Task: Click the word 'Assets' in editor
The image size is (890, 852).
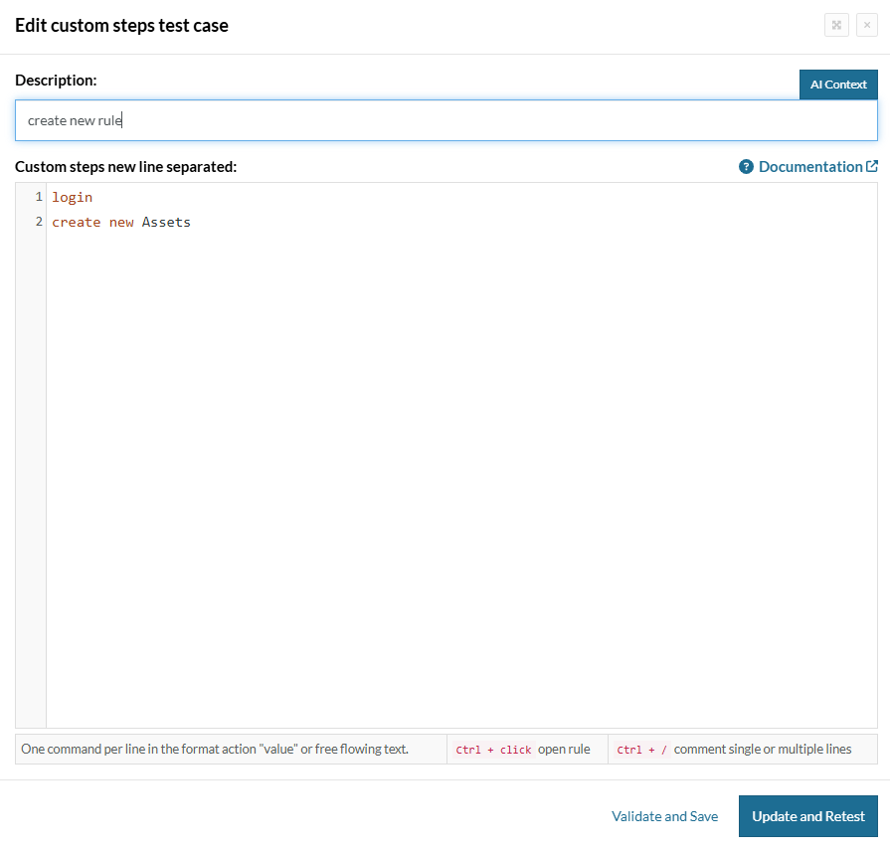Action: click(x=166, y=223)
